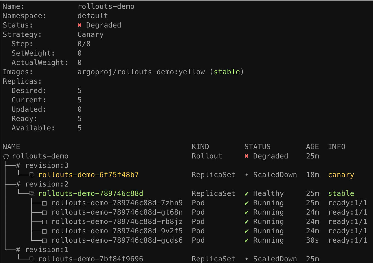Screen dimensions: 373x263
Task: Click the 'rollouts-demo' value in the Name field
Action: point(106,6)
